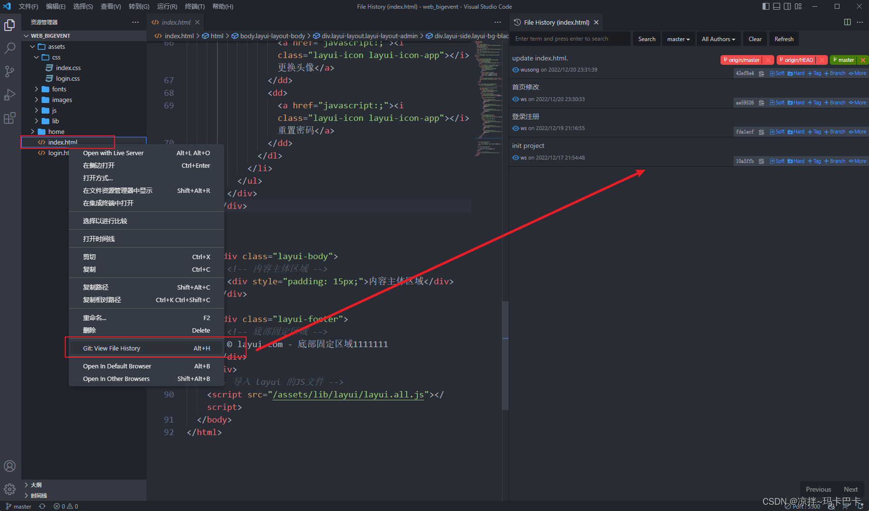Click the Refresh button
869x511 pixels.
coord(784,39)
